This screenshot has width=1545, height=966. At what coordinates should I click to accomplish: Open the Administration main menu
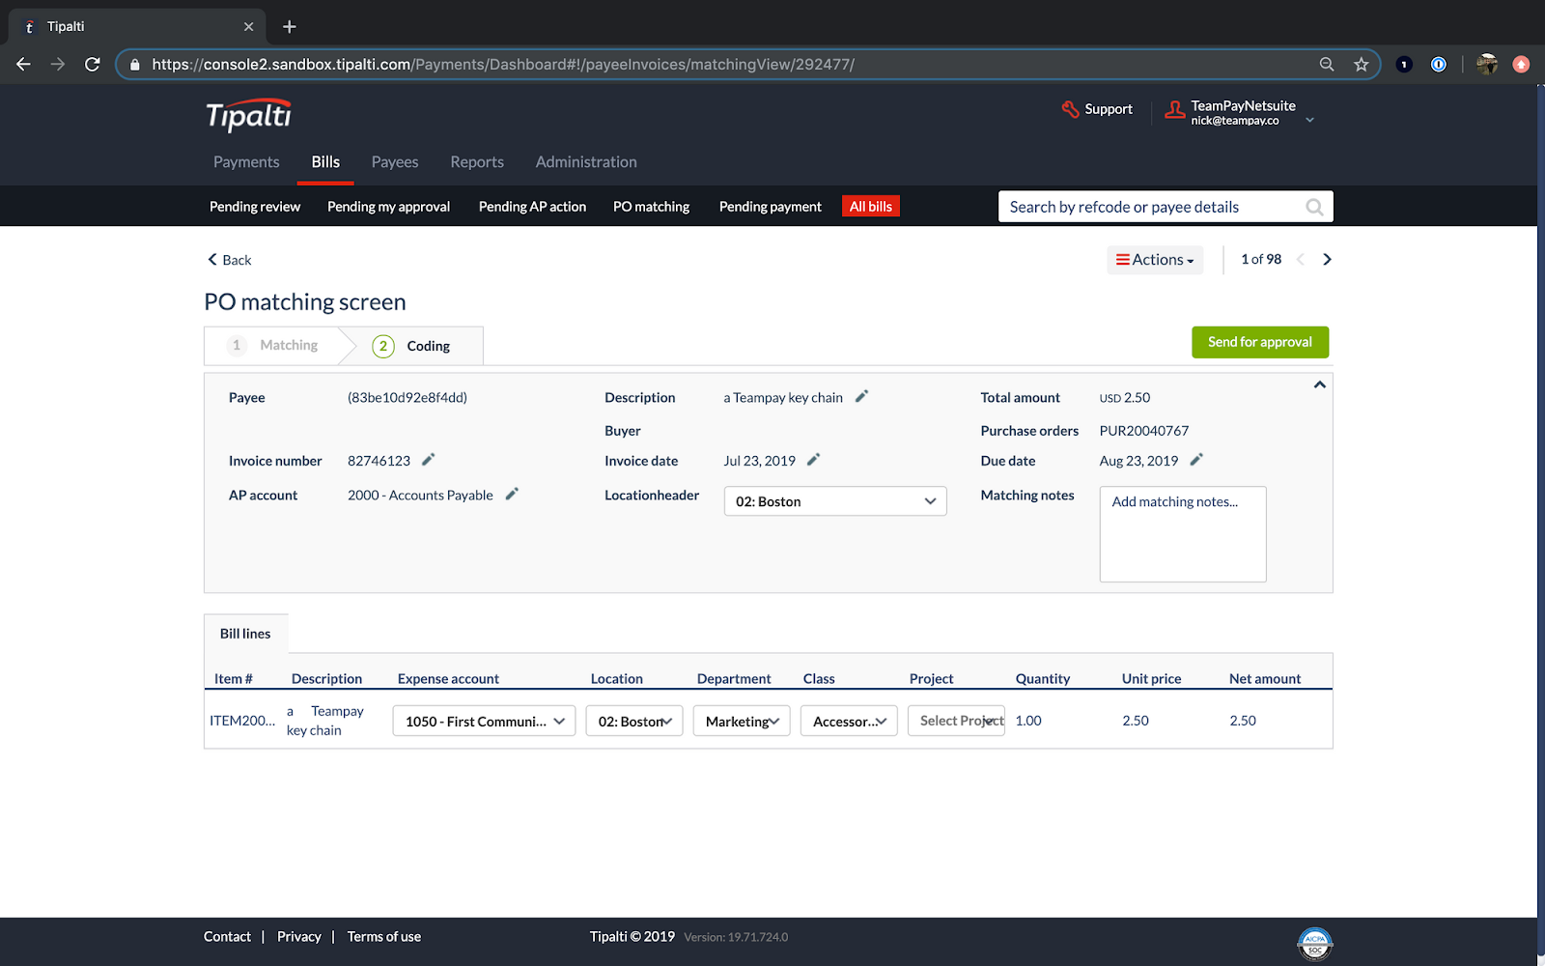tap(586, 162)
